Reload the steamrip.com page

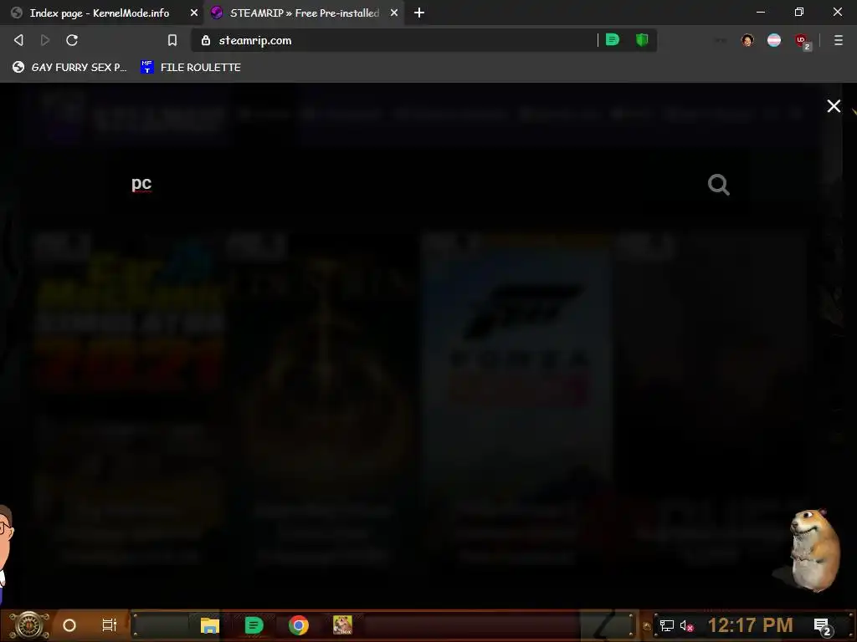pyautogui.click(x=72, y=40)
